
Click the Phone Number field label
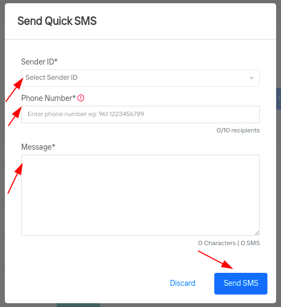point(48,98)
